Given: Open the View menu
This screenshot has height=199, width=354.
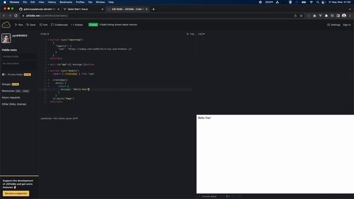Looking at the screenshot, I should tap(41, 2).
